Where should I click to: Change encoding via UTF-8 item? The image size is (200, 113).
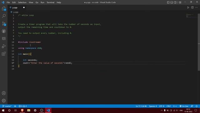click(162, 106)
